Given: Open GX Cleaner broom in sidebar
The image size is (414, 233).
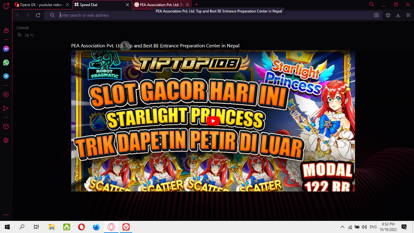Looking at the screenshot, I should [x=6, y=30].
